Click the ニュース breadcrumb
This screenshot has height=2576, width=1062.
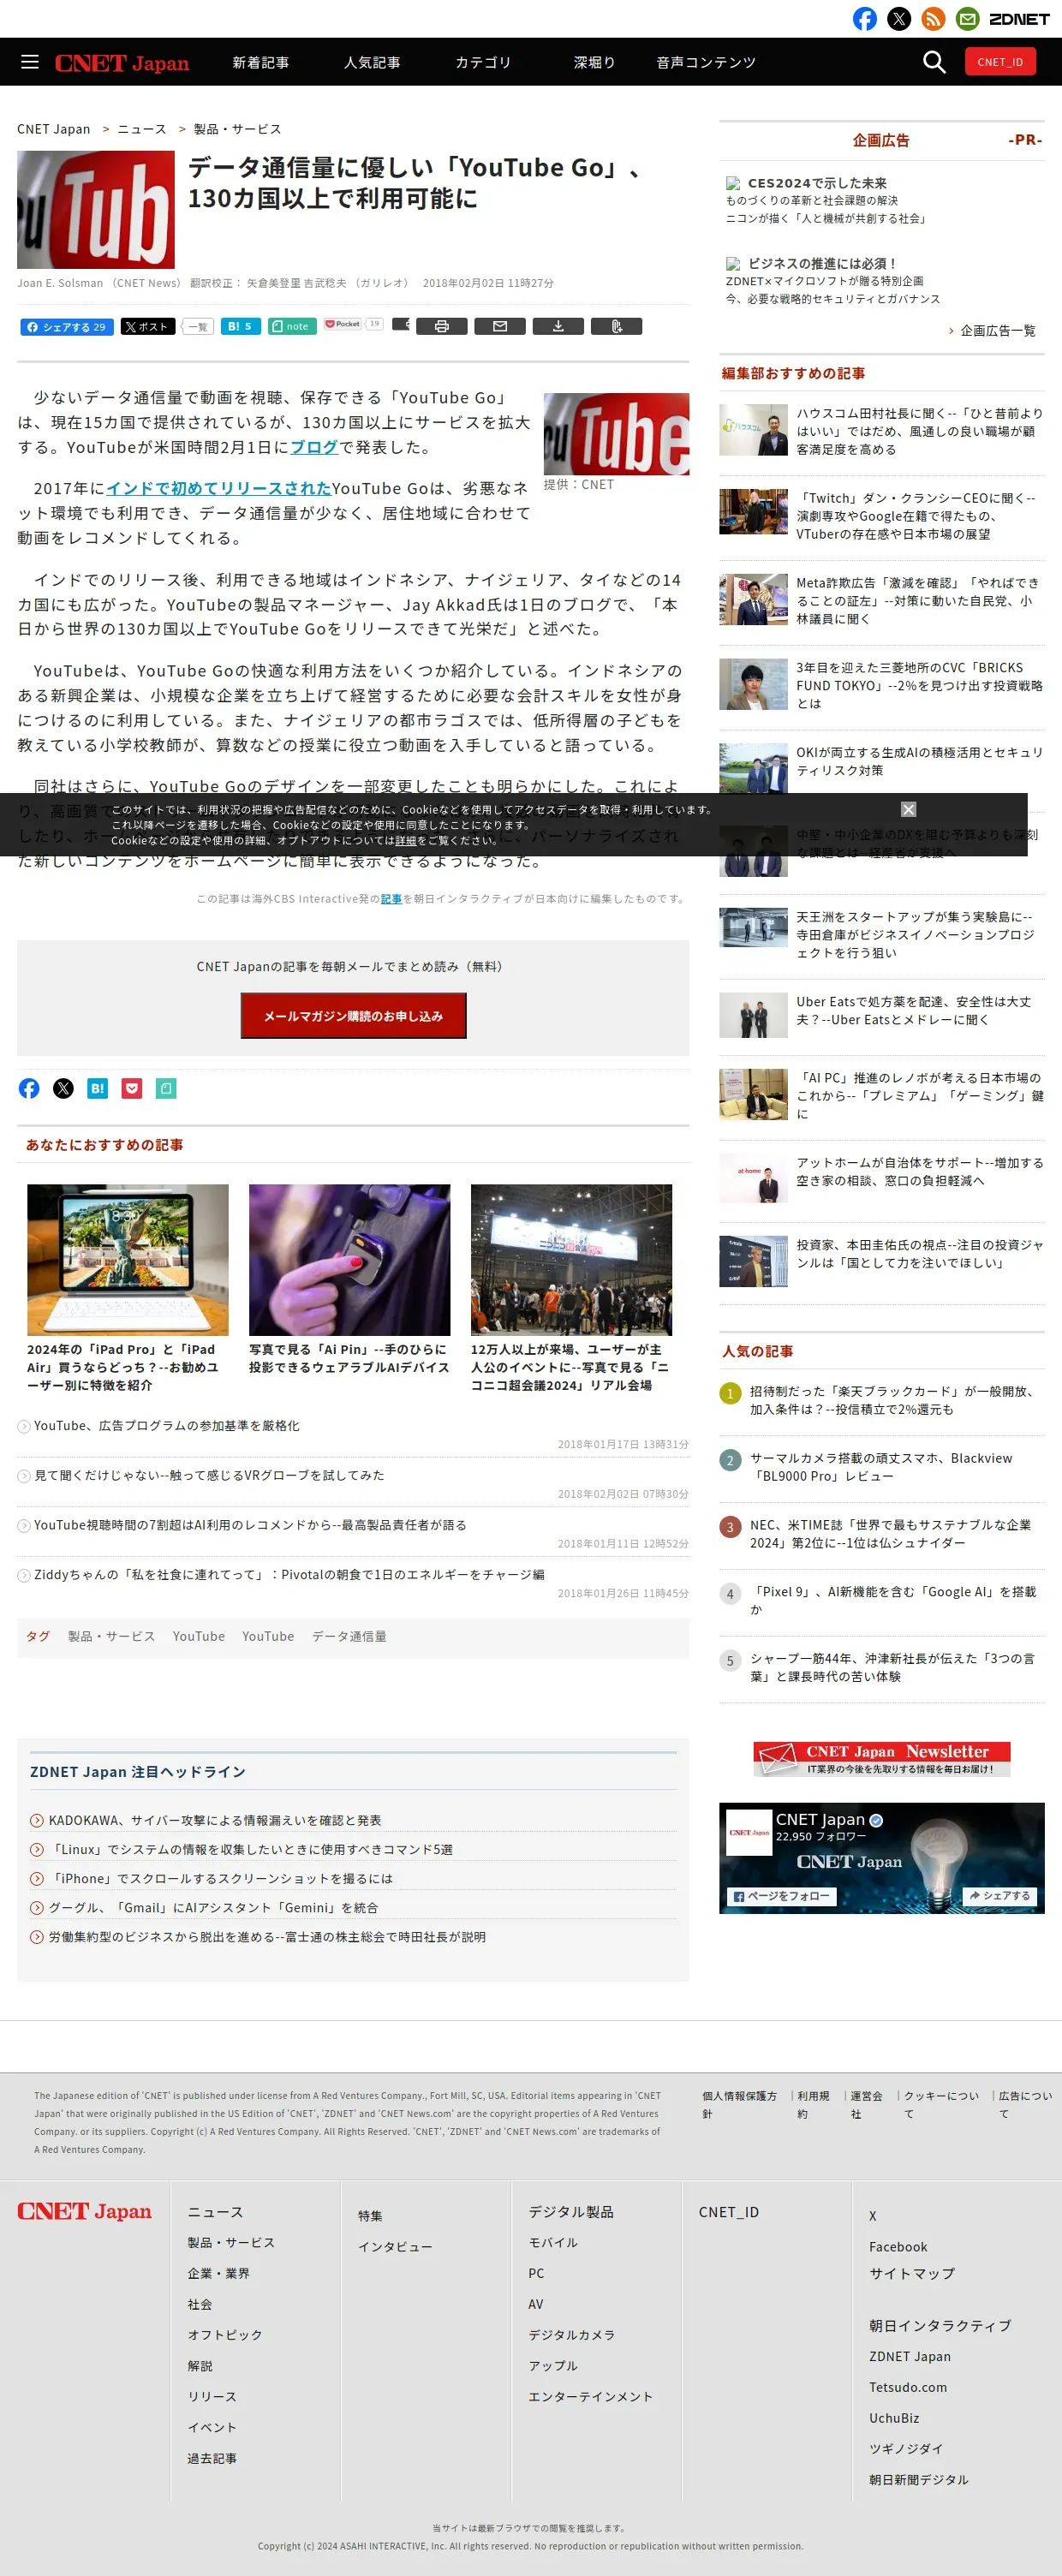[x=142, y=129]
